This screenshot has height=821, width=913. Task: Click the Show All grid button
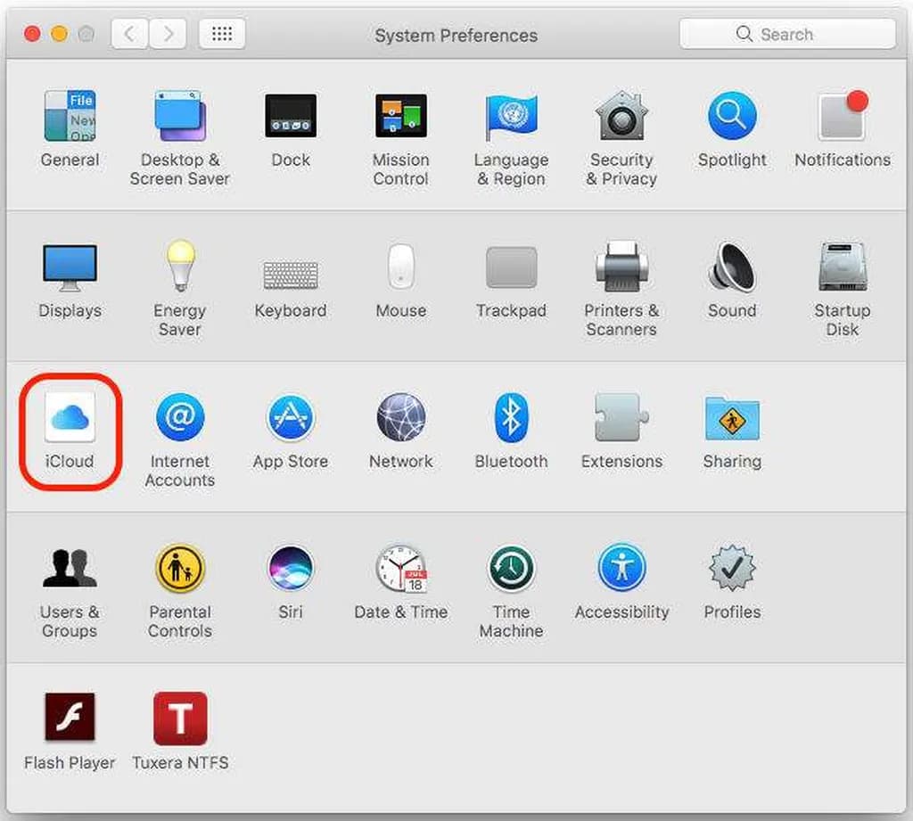[x=222, y=35]
